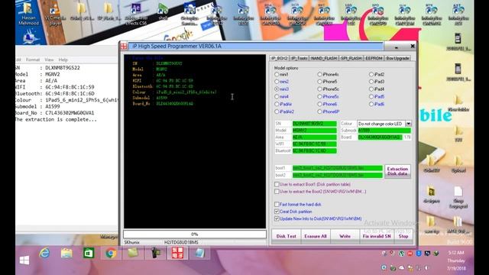The width and height of the screenshot is (489, 275).
Task: Select the iPad6 model option
Action: 371,104
